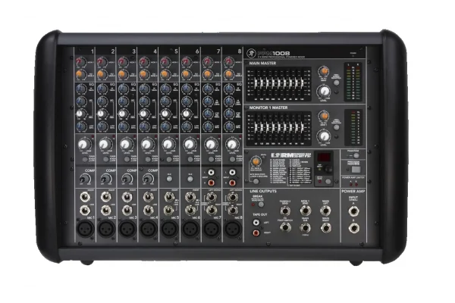Screen dimensions: 455x303
Task: Click channel 5 LINE input jack
Action: click(169, 210)
